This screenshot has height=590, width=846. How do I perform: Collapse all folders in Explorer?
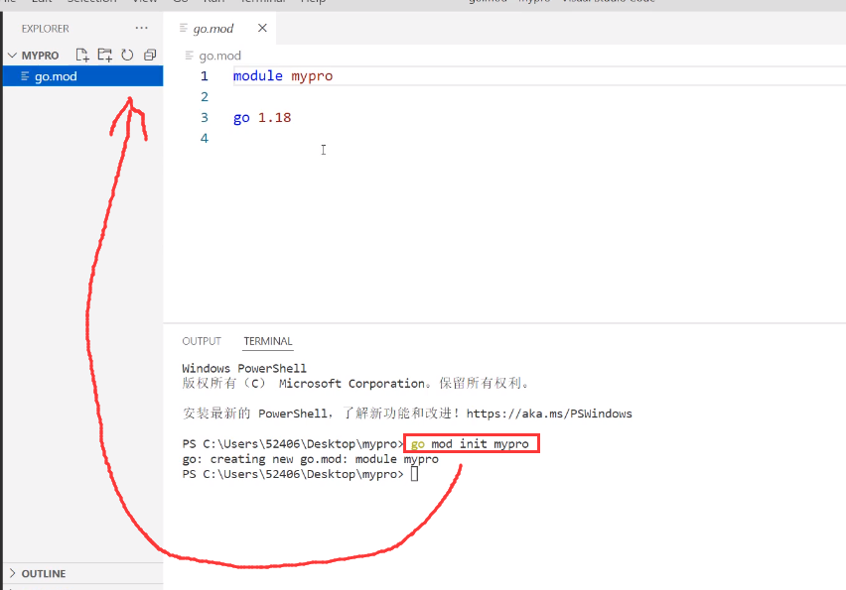click(x=150, y=55)
